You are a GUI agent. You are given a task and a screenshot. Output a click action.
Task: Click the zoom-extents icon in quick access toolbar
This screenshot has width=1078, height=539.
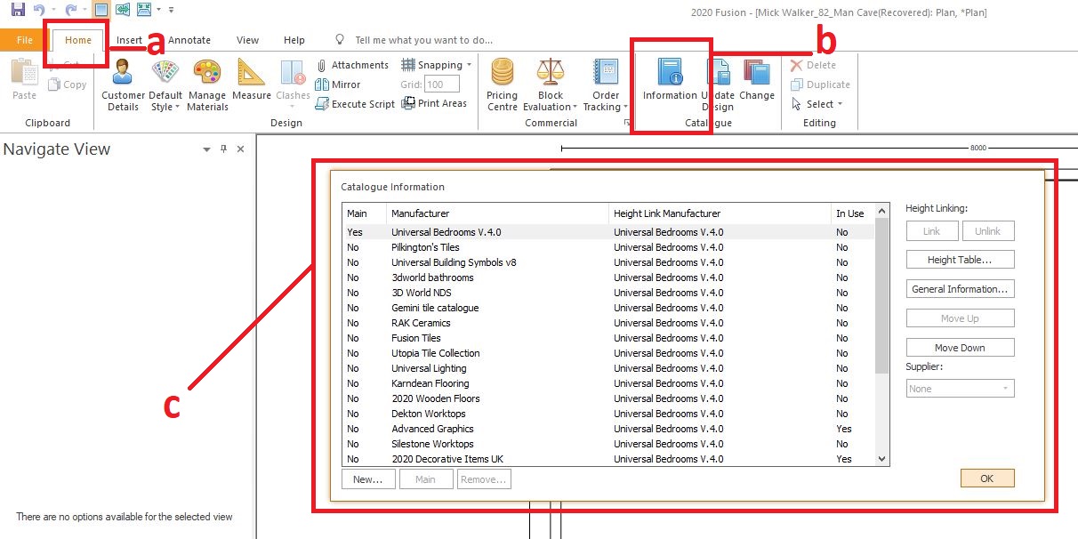143,10
